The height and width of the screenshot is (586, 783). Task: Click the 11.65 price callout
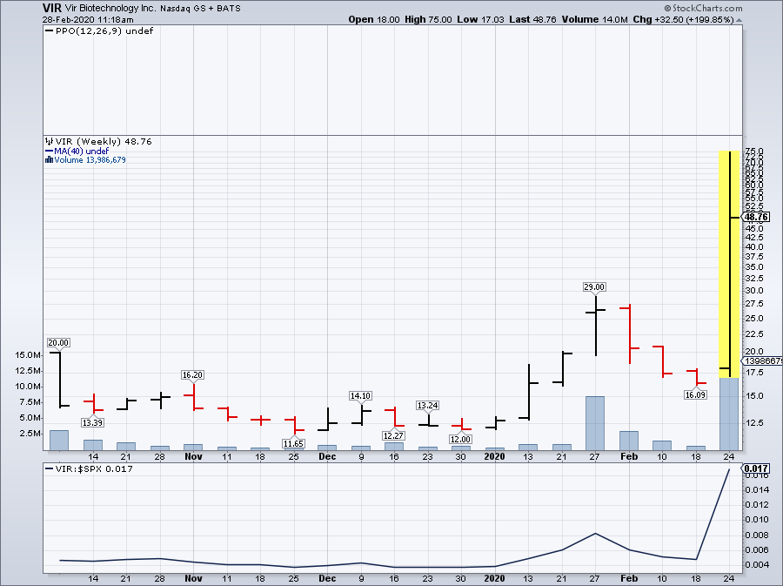point(293,443)
